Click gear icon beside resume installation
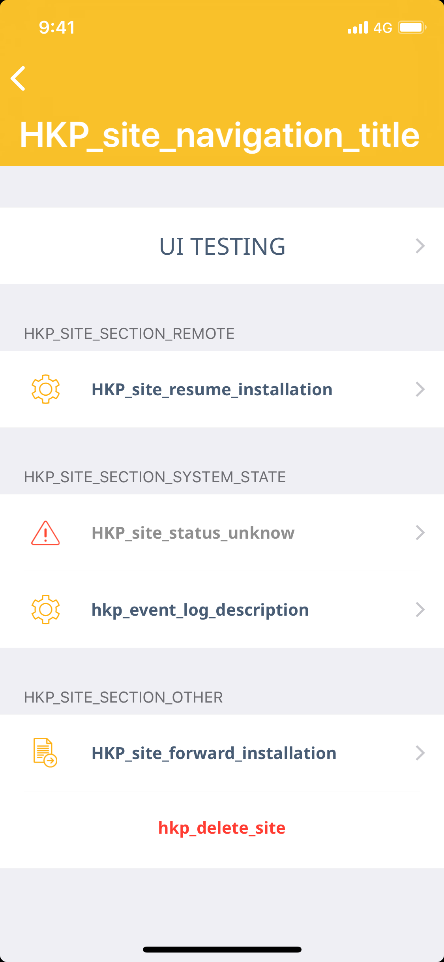 point(45,389)
